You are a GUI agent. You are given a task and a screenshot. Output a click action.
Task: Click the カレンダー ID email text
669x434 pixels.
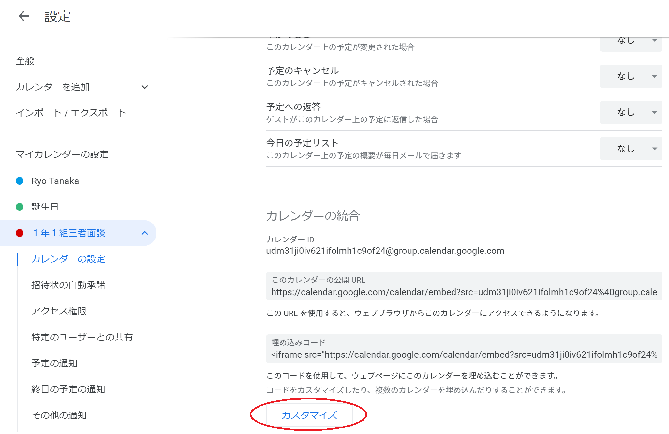(385, 251)
